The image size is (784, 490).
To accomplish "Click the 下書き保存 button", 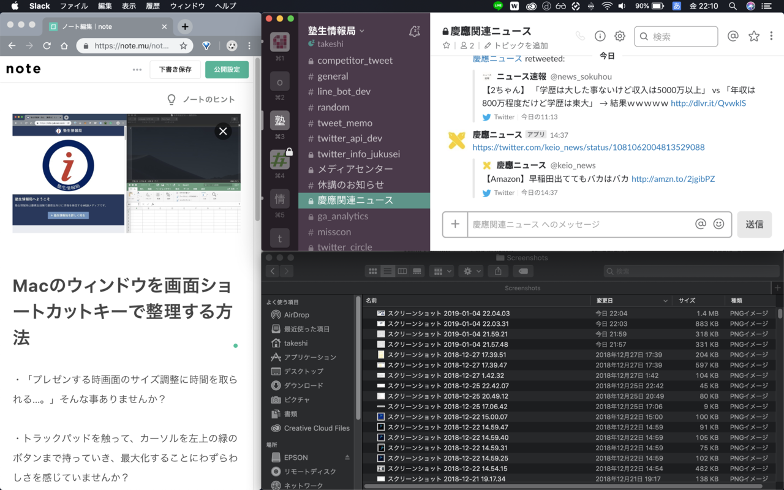I will point(175,70).
